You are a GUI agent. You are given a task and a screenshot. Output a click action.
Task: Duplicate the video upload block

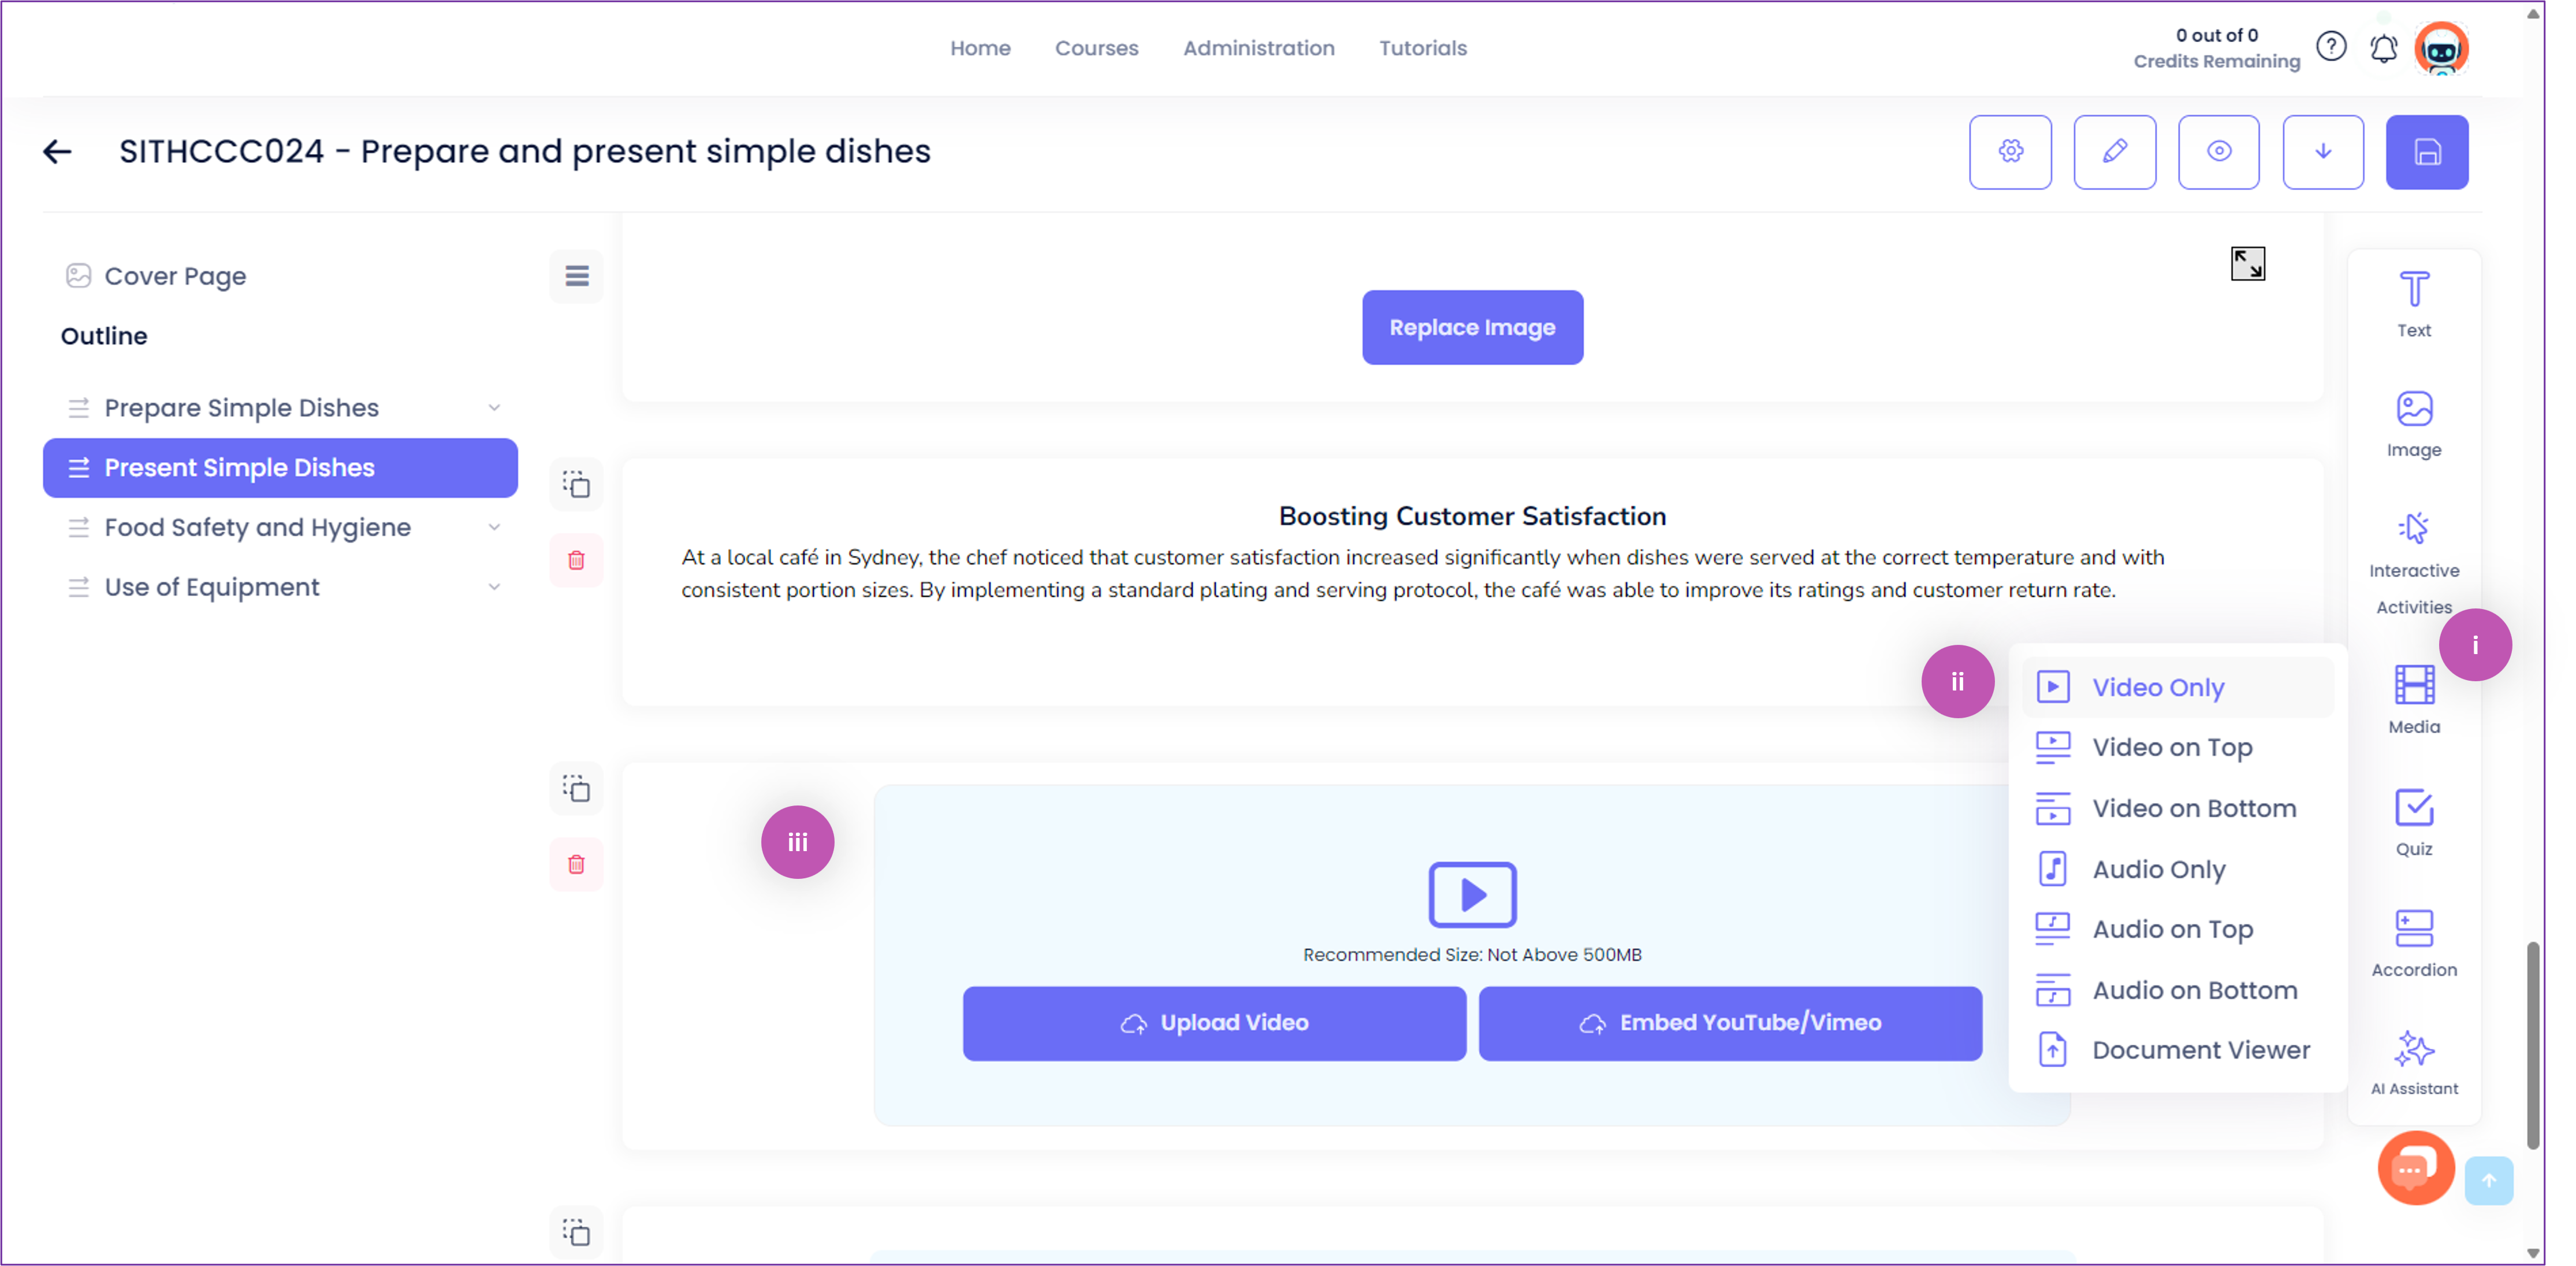[576, 789]
